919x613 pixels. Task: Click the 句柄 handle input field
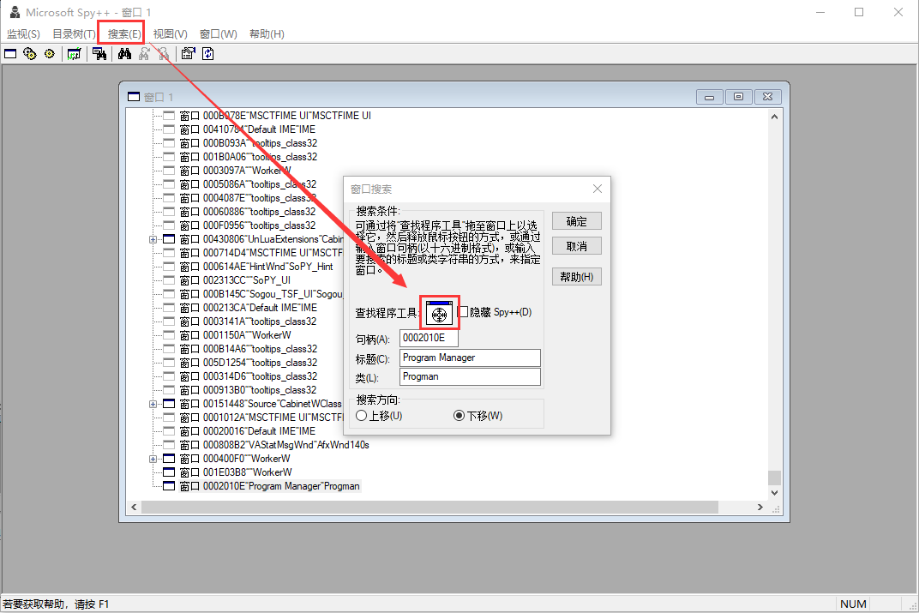click(429, 337)
